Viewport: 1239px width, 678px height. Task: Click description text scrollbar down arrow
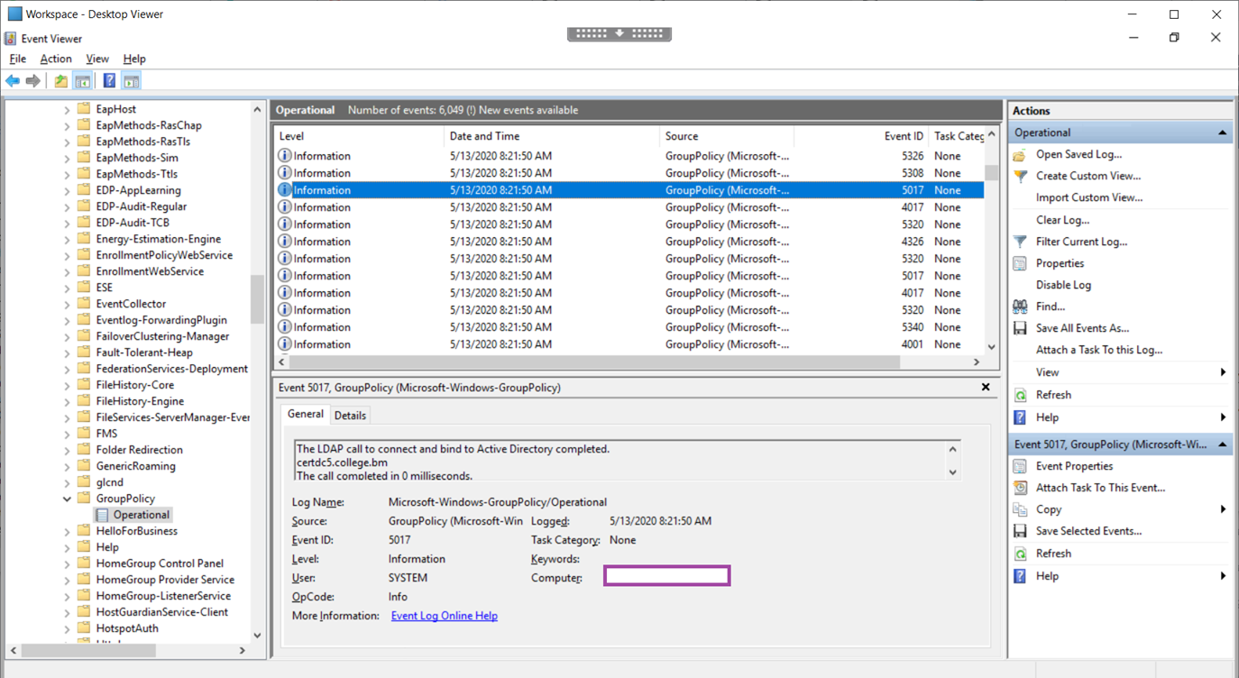click(x=953, y=472)
